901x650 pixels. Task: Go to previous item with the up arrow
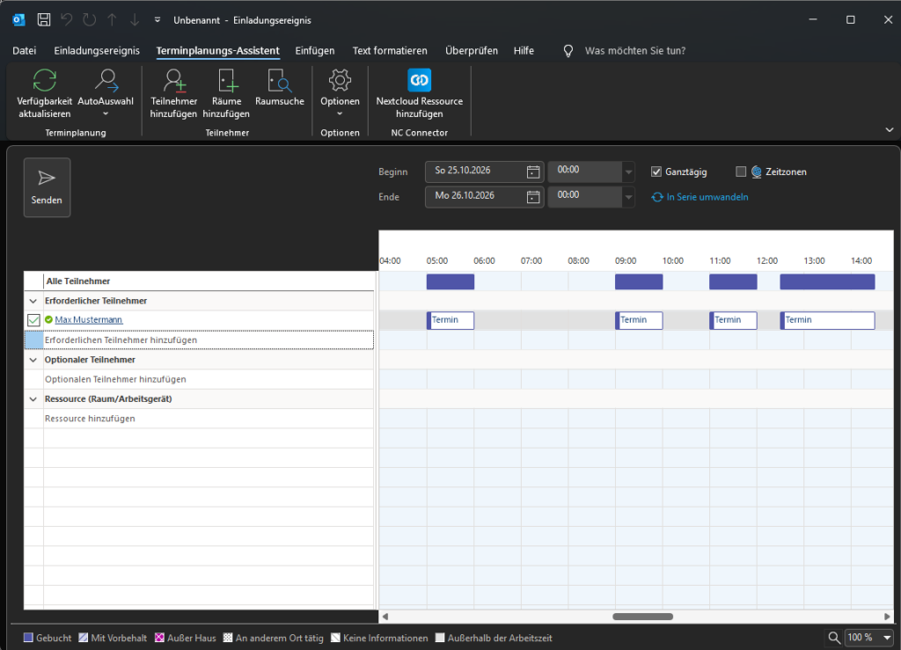(x=112, y=20)
